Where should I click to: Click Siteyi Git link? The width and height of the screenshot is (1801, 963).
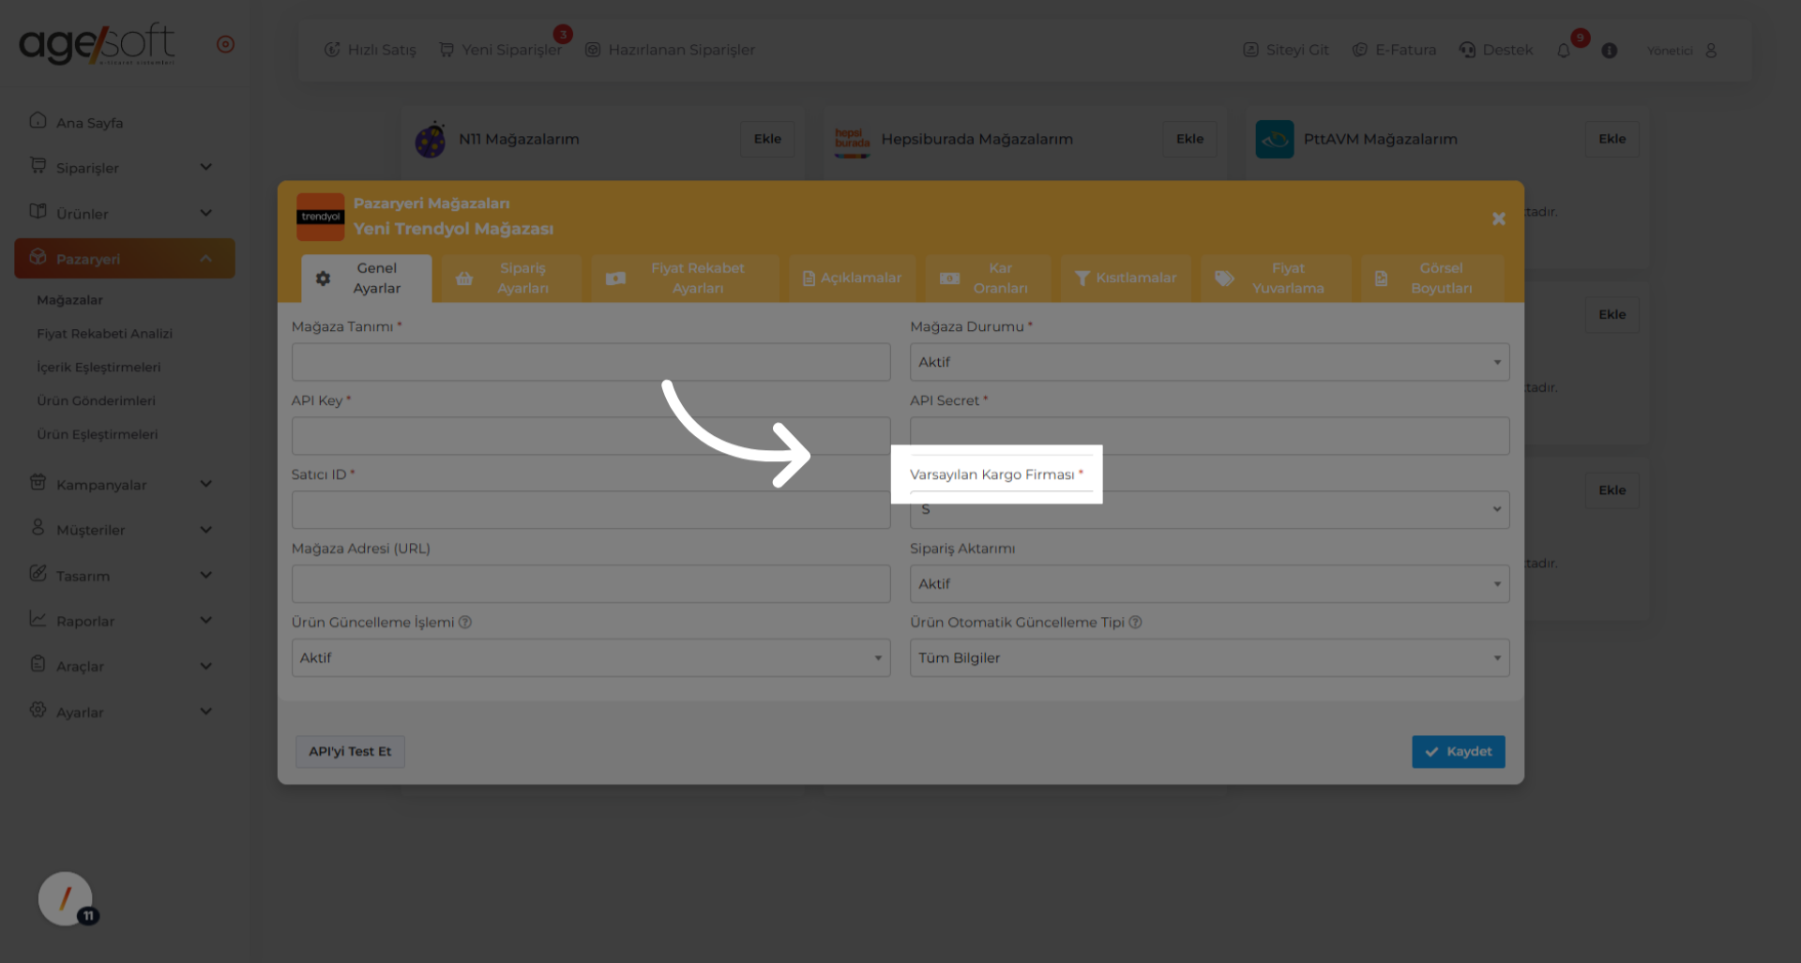pyautogui.click(x=1285, y=50)
